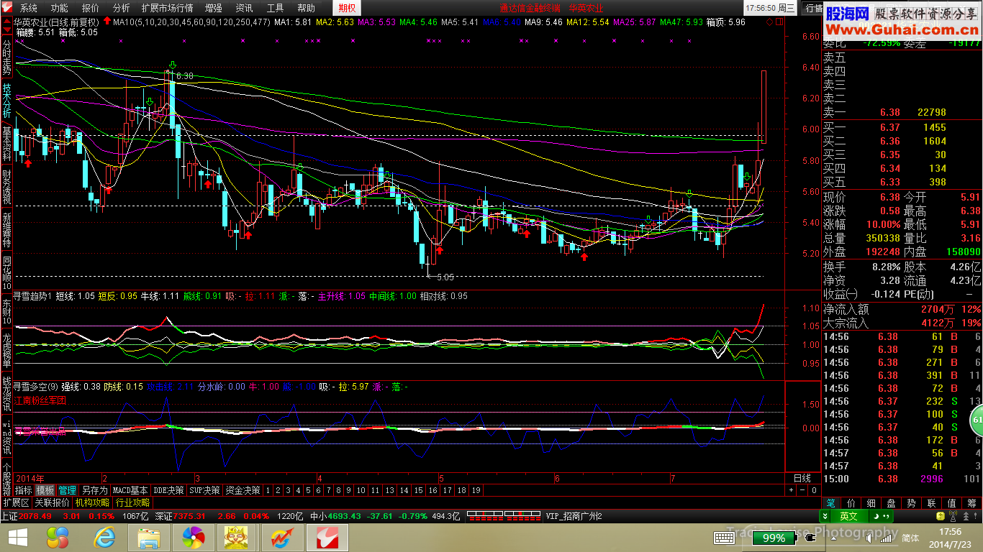
Task: Select template number 10
Action: (x=360, y=490)
